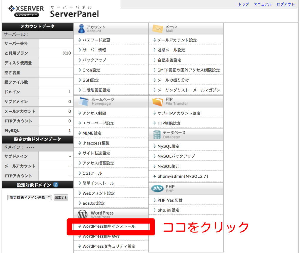Open the マニュアル link
The image size is (301, 253).
[x=263, y=4]
